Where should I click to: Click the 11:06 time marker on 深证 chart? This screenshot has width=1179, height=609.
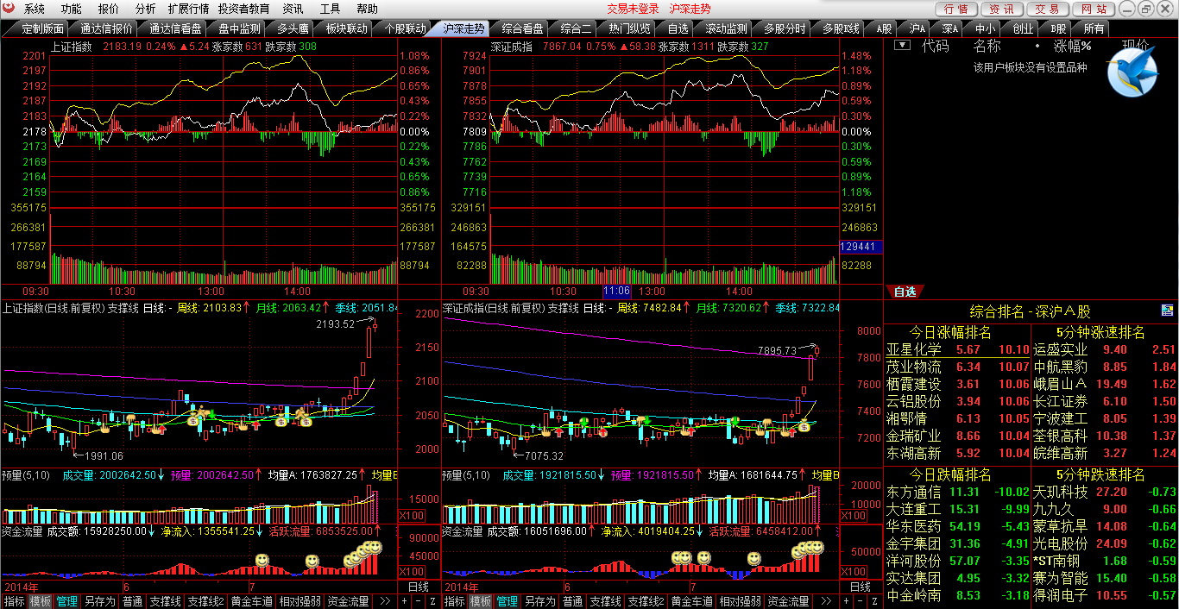point(617,292)
